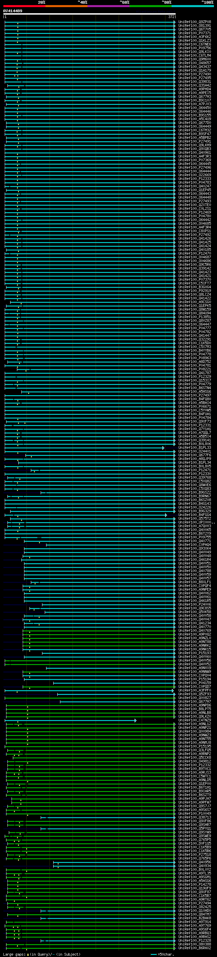This screenshot has height=957, width=217.
Task: Select the UniRef100_B6RAX2 label
Action: point(194,948)
